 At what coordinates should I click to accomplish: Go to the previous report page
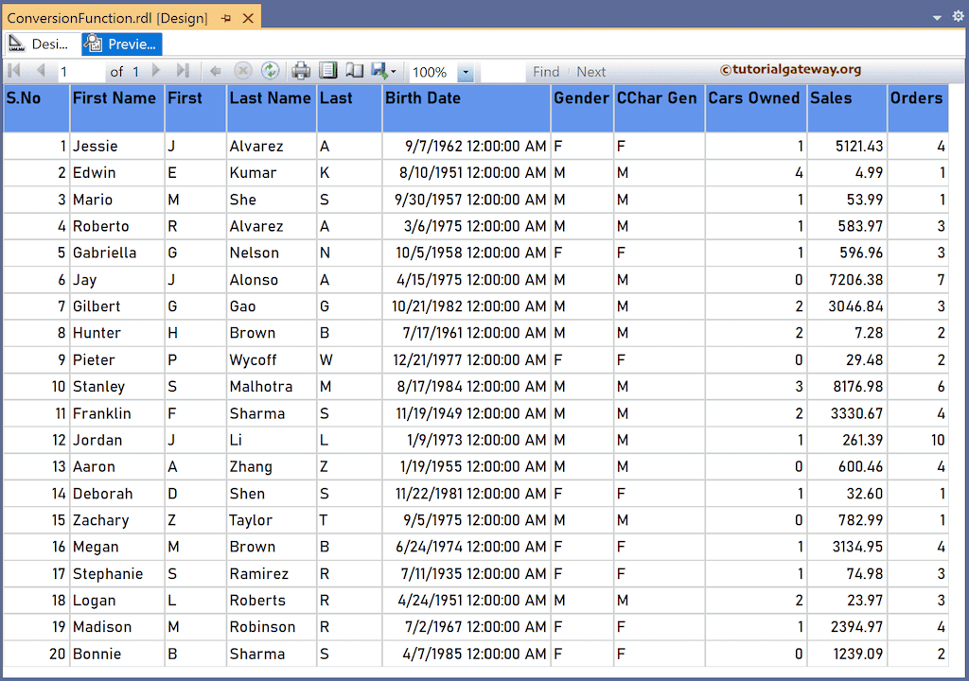click(x=41, y=71)
